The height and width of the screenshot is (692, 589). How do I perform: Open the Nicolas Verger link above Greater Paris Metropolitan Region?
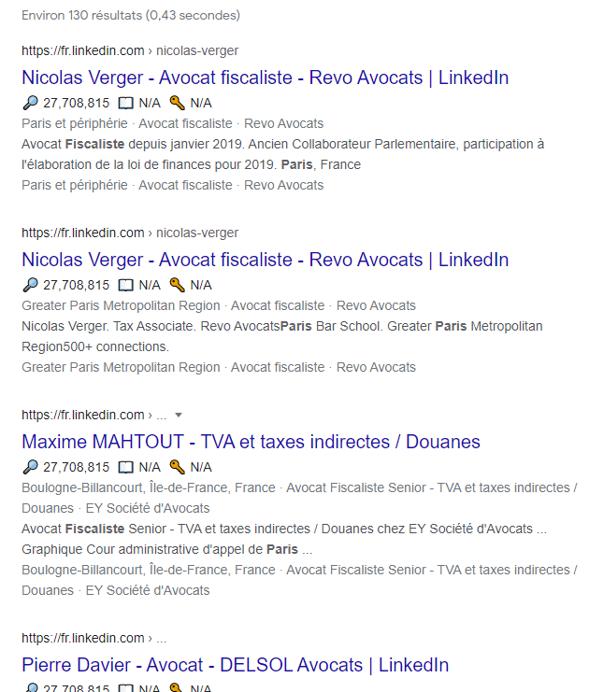(265, 260)
